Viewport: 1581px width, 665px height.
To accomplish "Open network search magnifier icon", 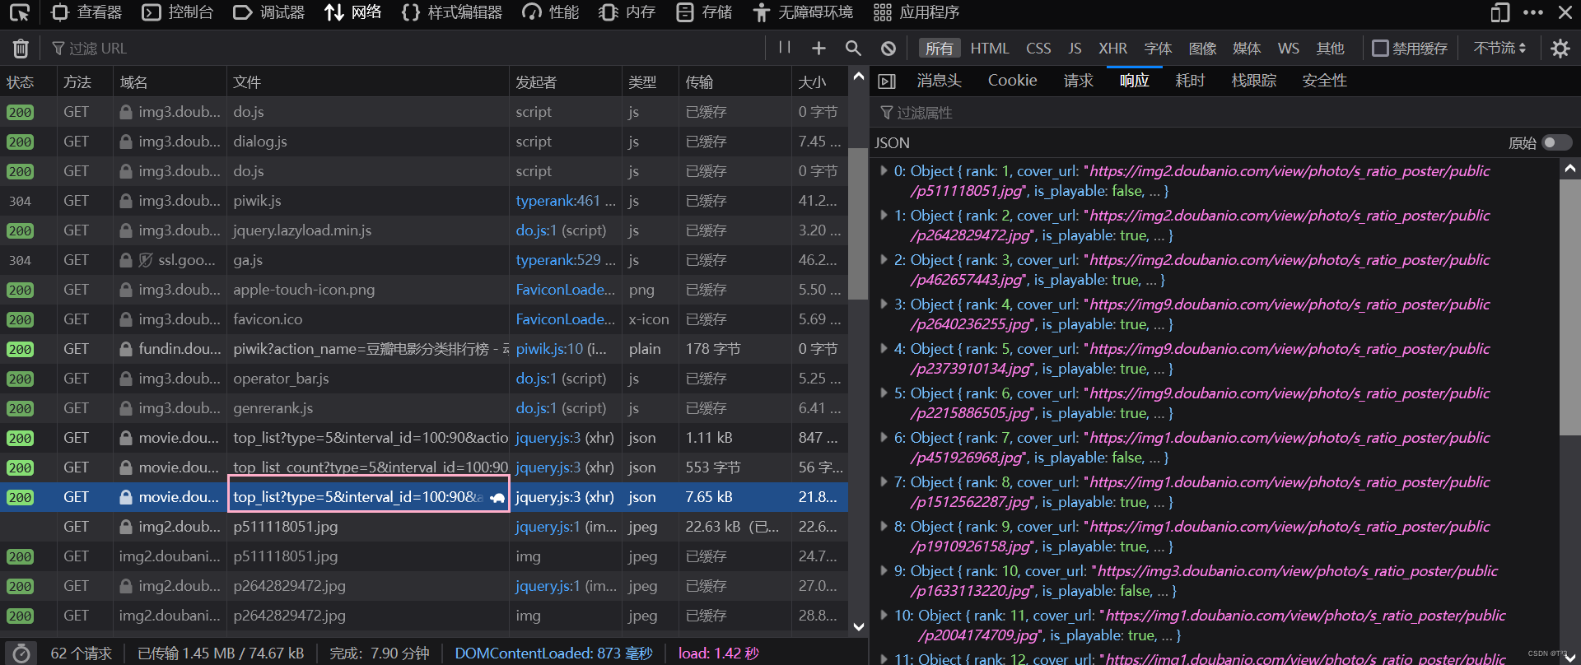I will [853, 49].
